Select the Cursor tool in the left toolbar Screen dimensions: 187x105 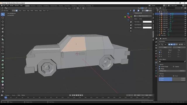pyautogui.click(x=3, y=18)
